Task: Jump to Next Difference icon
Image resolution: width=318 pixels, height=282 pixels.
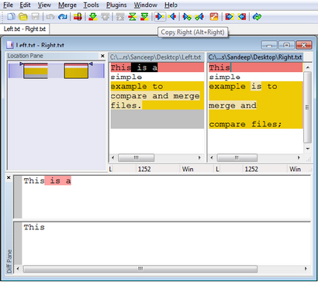Action: 93,17
